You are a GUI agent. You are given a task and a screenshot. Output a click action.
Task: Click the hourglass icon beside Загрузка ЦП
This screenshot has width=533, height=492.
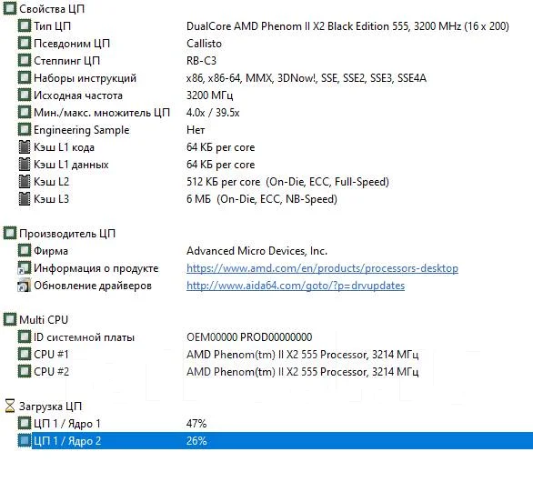pos(10,406)
